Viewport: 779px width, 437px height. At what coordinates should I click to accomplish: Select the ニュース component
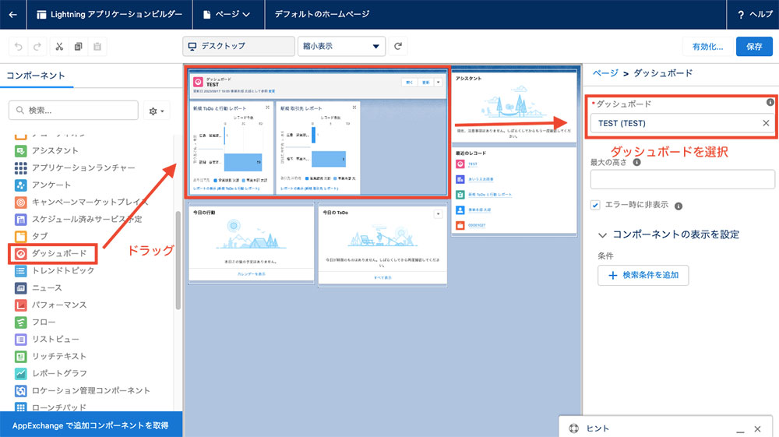coord(39,288)
